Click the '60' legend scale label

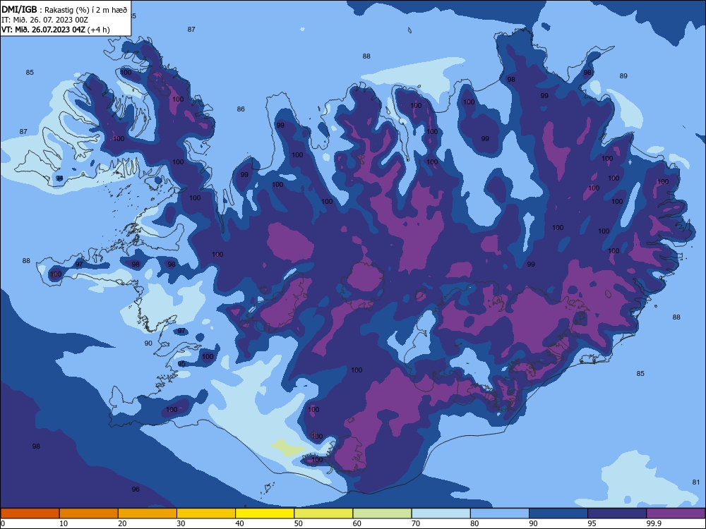(357, 523)
